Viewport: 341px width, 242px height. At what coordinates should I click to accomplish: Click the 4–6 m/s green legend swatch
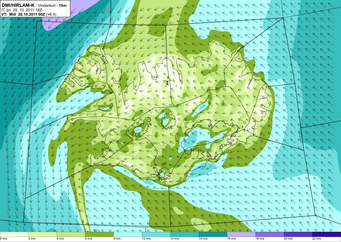coord(71,235)
